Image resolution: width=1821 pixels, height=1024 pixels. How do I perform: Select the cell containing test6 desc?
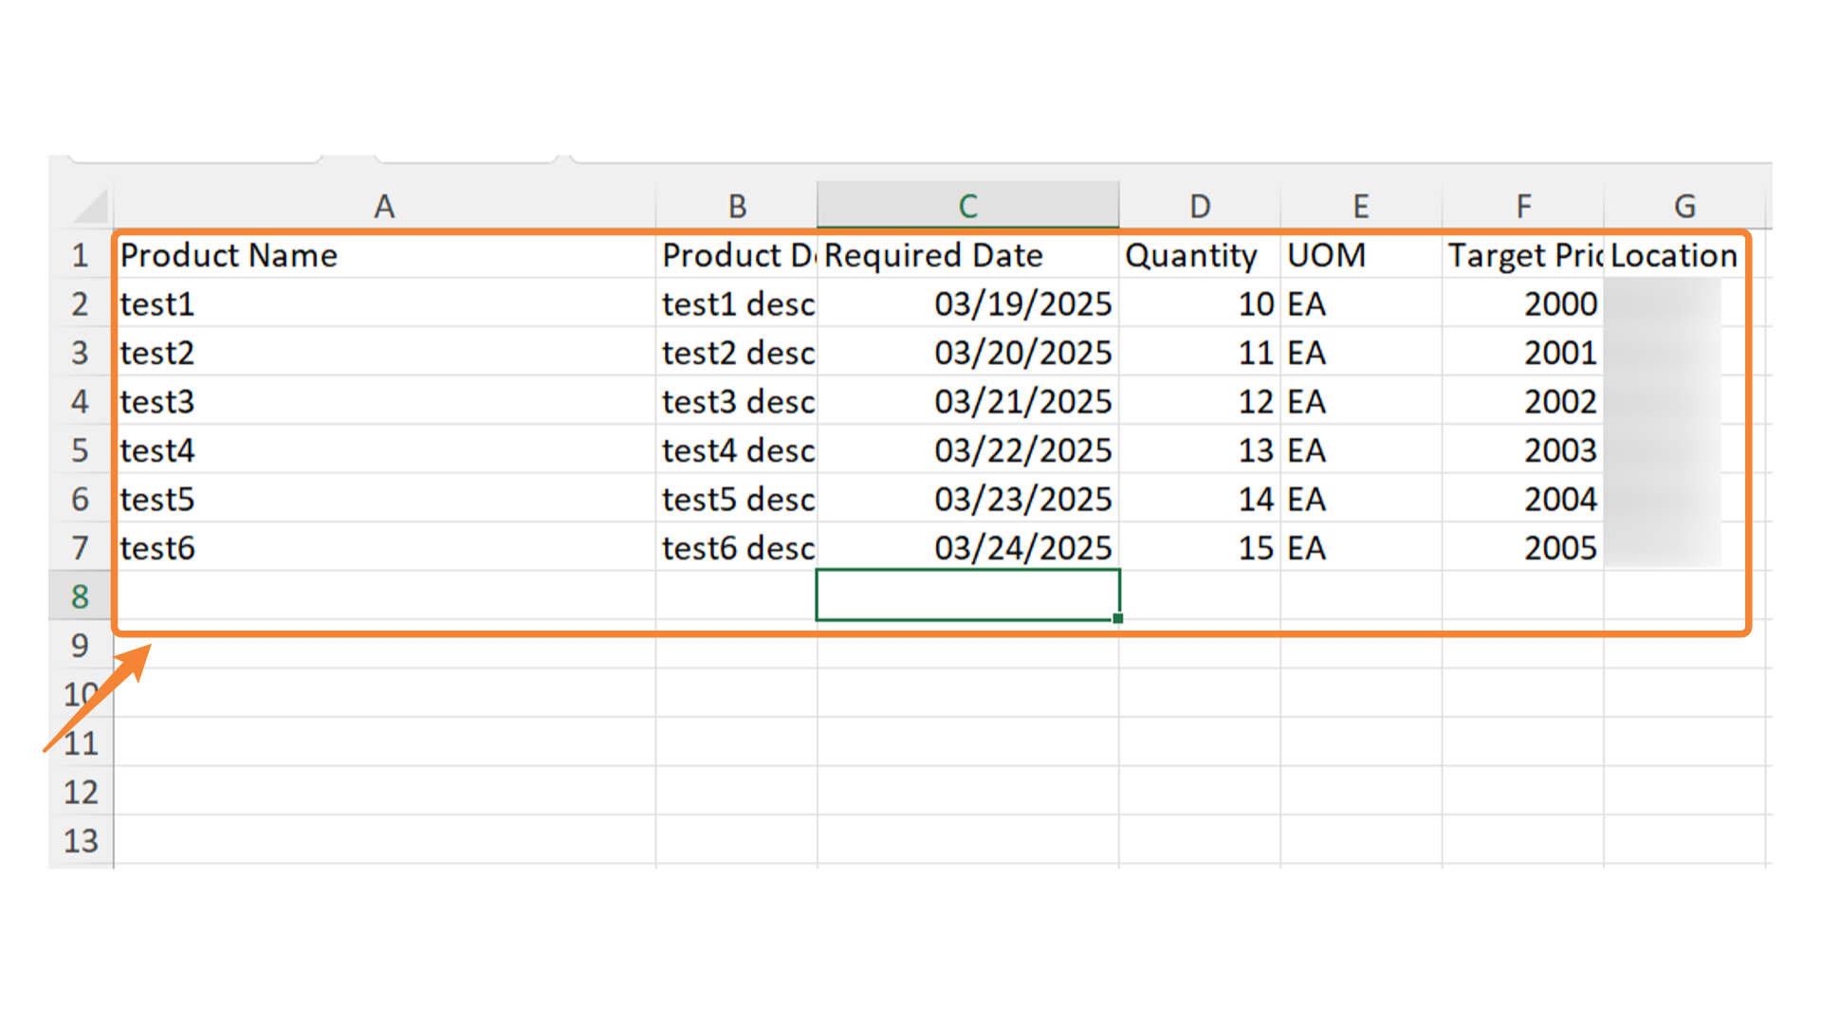pyautogui.click(x=738, y=548)
